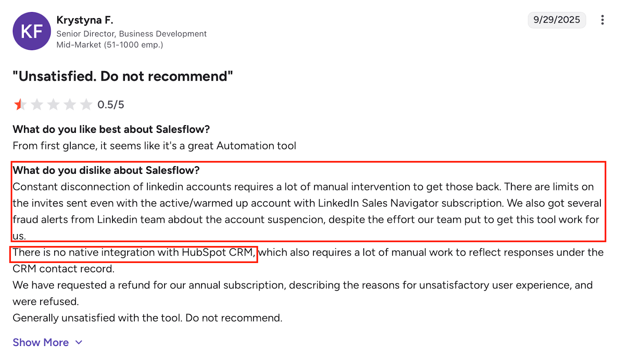The width and height of the screenshot is (619, 358).
Task: Select the fifth star to rate
Action: point(86,104)
